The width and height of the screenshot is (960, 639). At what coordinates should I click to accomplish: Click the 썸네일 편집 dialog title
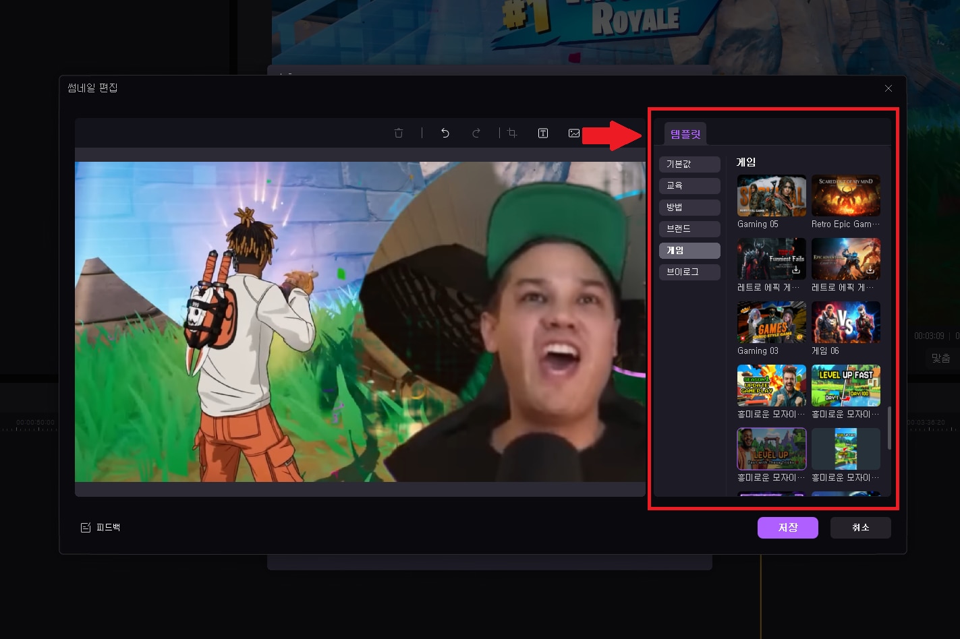(92, 88)
